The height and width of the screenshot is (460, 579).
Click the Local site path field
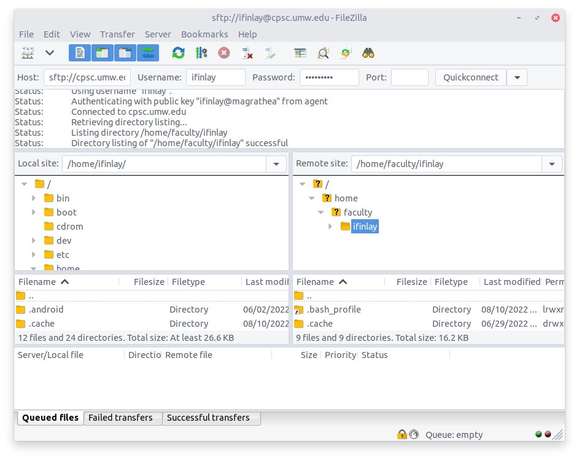[x=165, y=164]
